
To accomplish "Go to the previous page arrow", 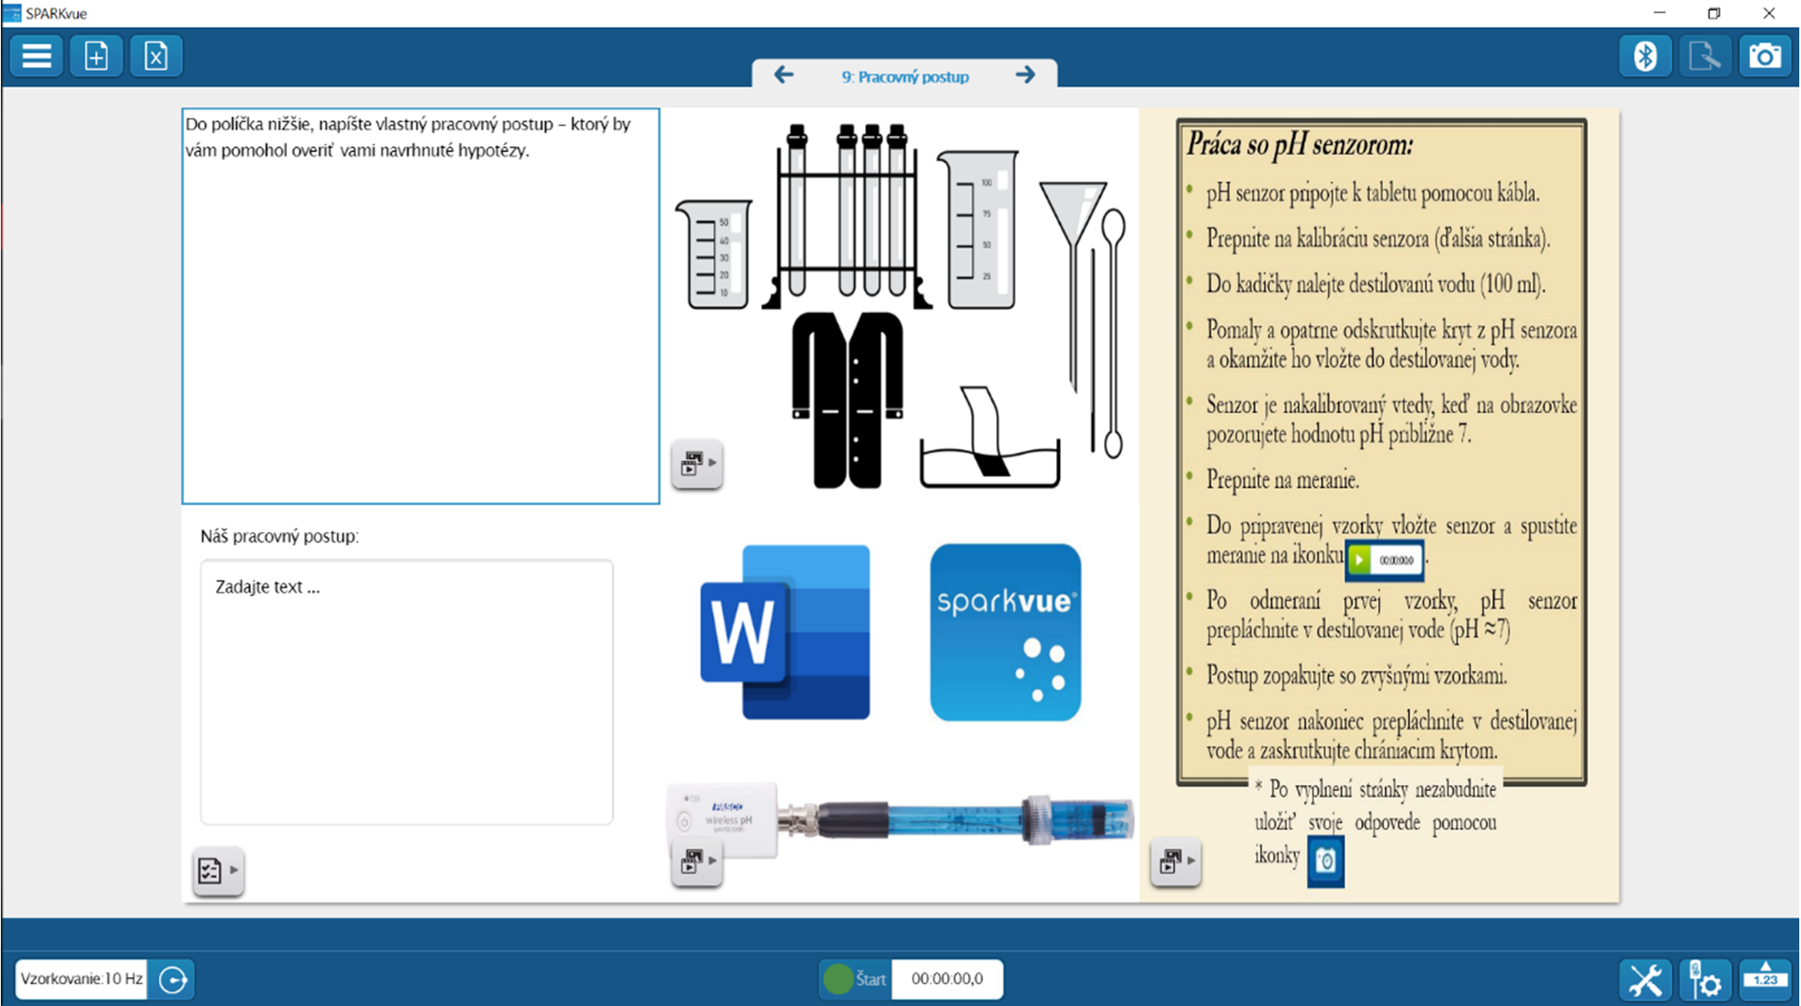I will click(x=784, y=75).
